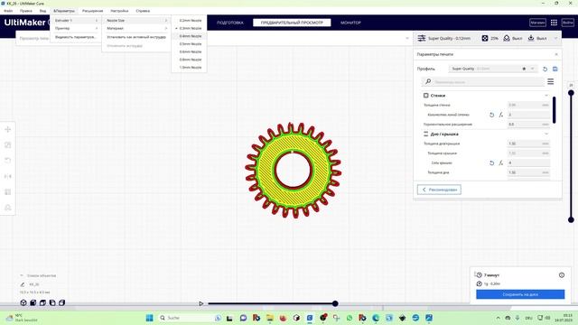Switch to the top view icon
Viewport: 578px width, 325px height.
(42, 302)
